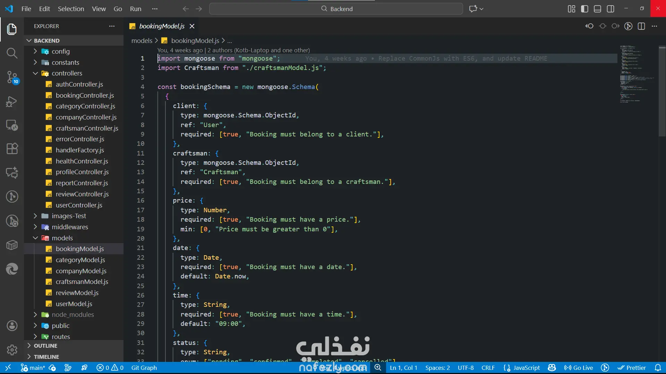
Task: Expand the OUTLINE section
Action: tap(45, 346)
